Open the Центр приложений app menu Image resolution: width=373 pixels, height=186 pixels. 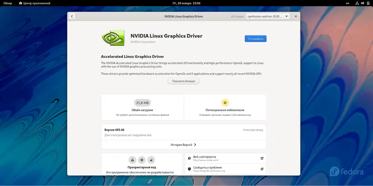[x=34, y=3]
